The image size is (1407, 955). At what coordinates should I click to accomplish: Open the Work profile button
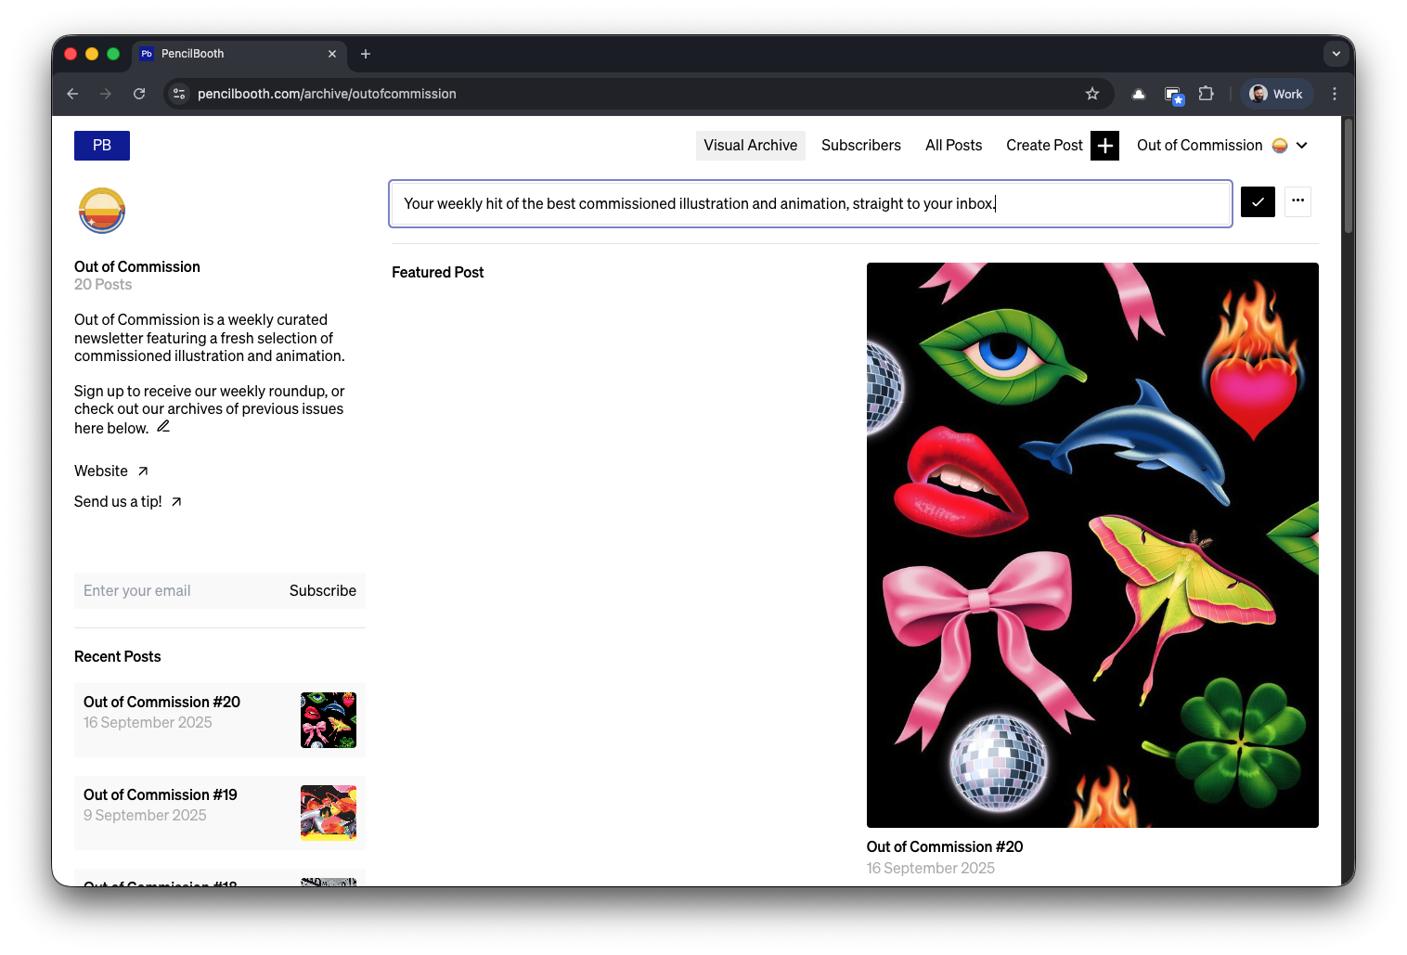point(1276,94)
